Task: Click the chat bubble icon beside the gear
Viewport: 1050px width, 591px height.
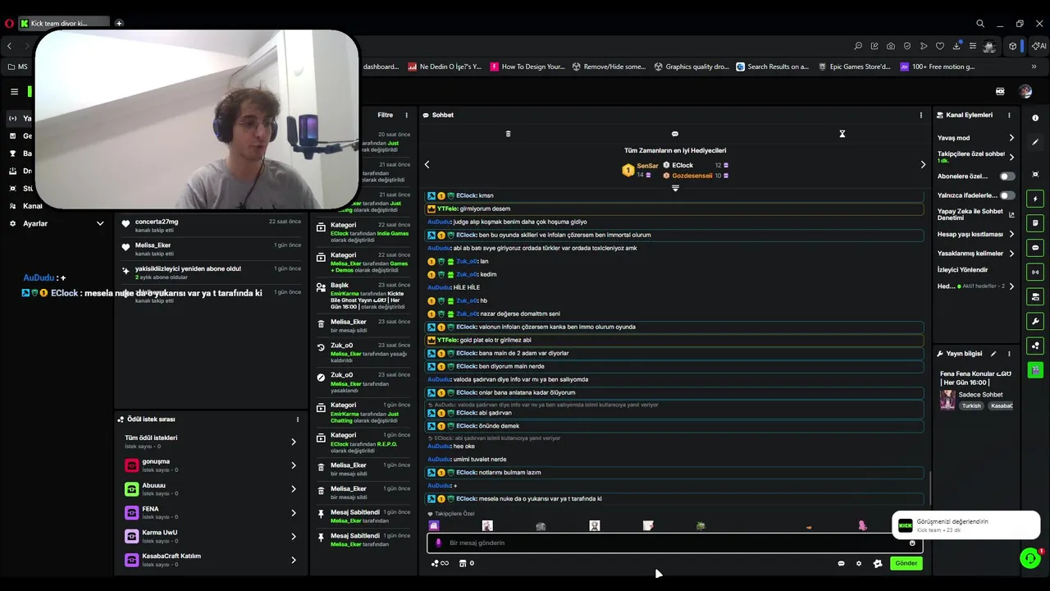Action: 841,563
